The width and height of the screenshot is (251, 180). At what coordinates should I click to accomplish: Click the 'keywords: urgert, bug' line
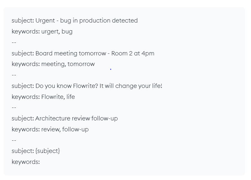click(x=42, y=32)
